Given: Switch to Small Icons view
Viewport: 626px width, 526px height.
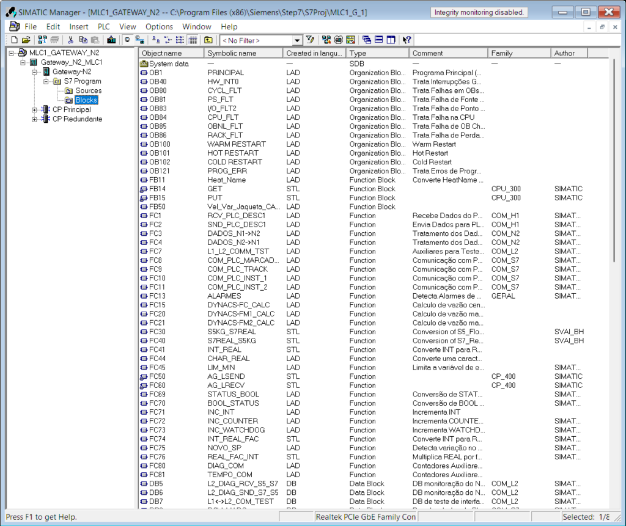Looking at the screenshot, I should click(x=168, y=40).
